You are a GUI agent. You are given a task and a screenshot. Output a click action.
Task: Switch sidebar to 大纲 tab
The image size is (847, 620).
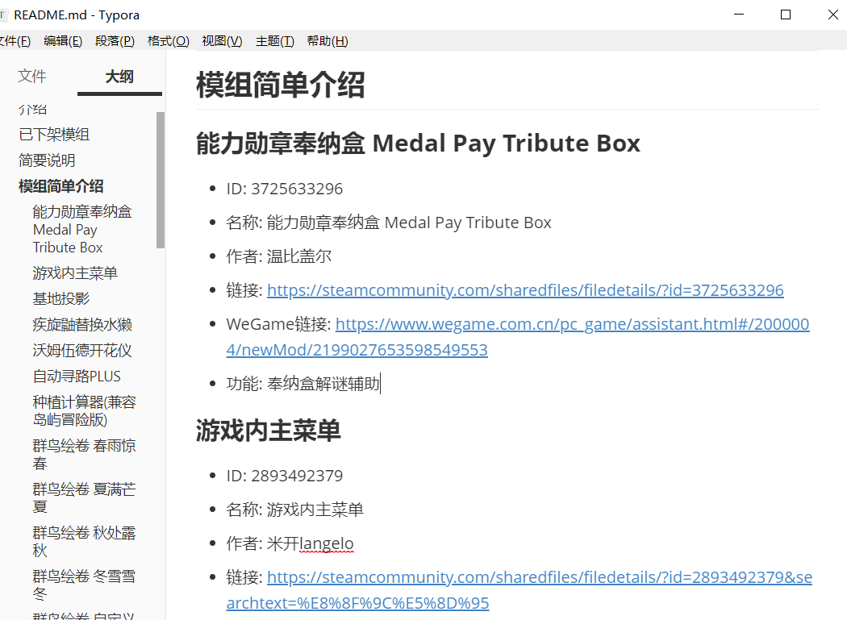click(x=119, y=76)
